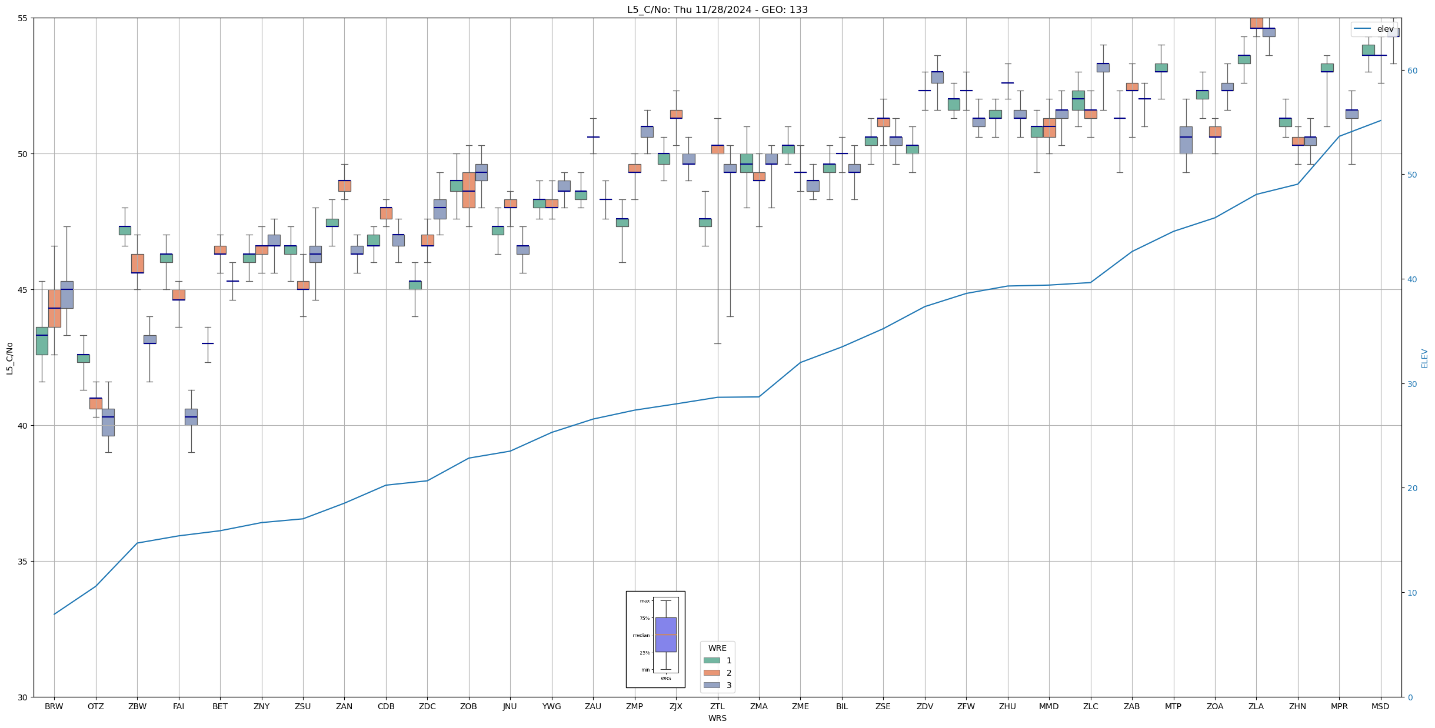Click the boxplot explanation inset thumbnail

pos(655,639)
